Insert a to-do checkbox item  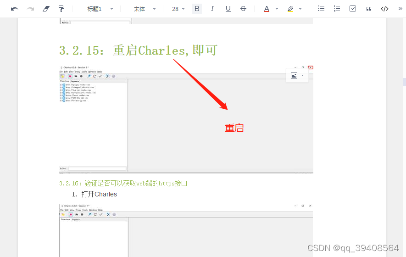(353, 9)
